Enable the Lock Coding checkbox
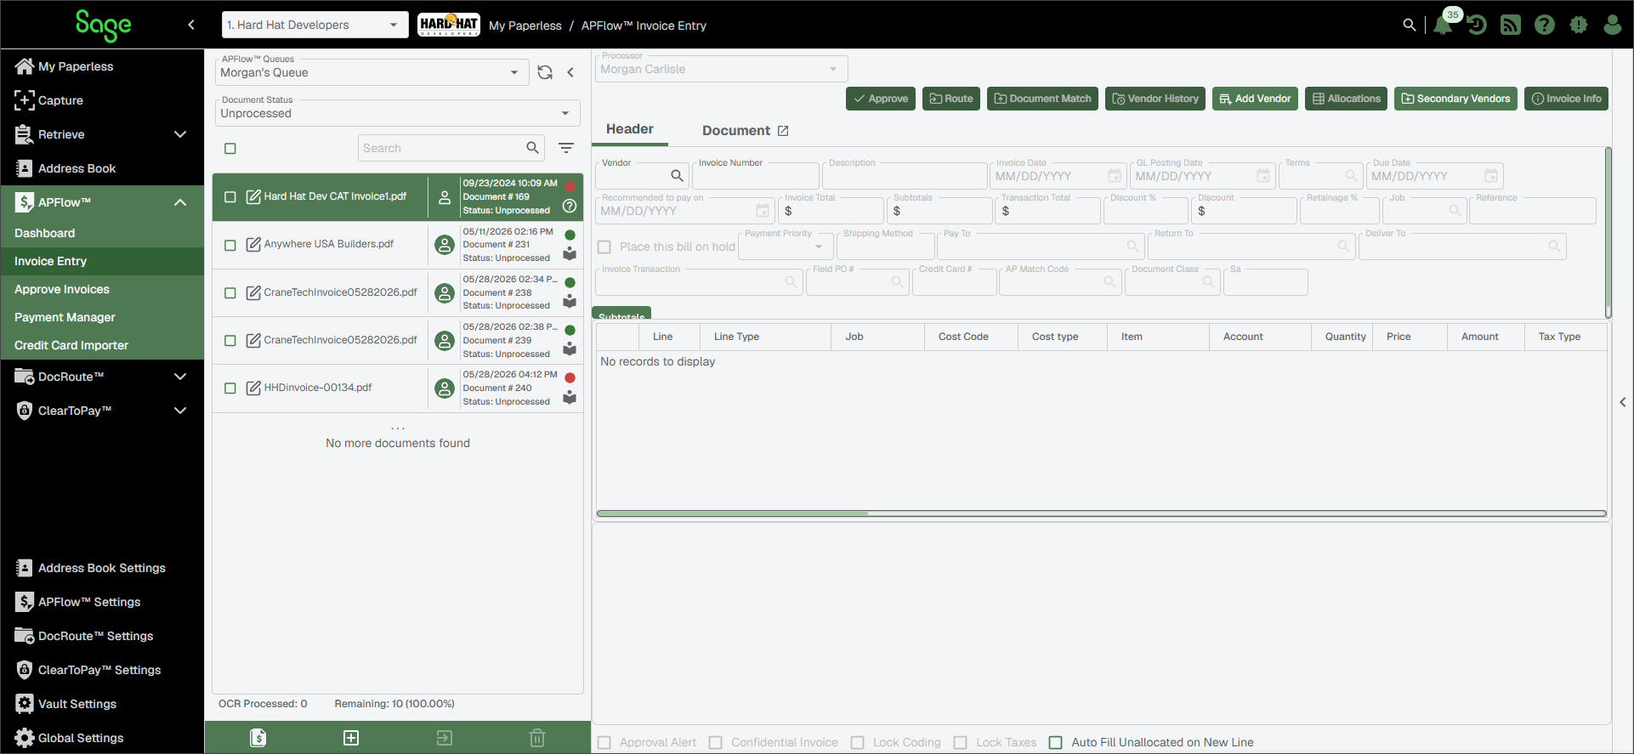The width and height of the screenshot is (1634, 754). tap(858, 742)
